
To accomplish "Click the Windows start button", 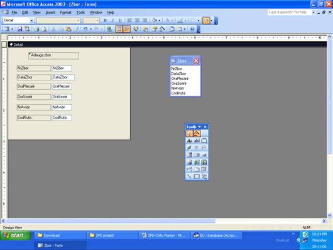I will (x=16, y=236).
